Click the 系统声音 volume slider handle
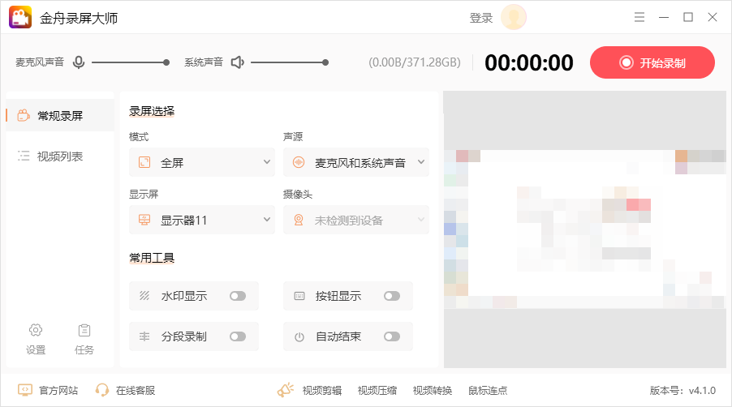 (325, 62)
